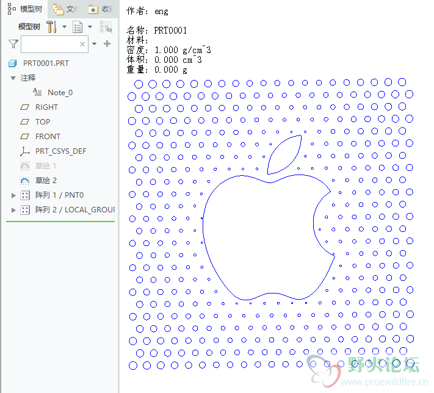The height and width of the screenshot is (393, 434).
Task: Select the 草绘 2 sketch feature
Action: click(x=46, y=181)
